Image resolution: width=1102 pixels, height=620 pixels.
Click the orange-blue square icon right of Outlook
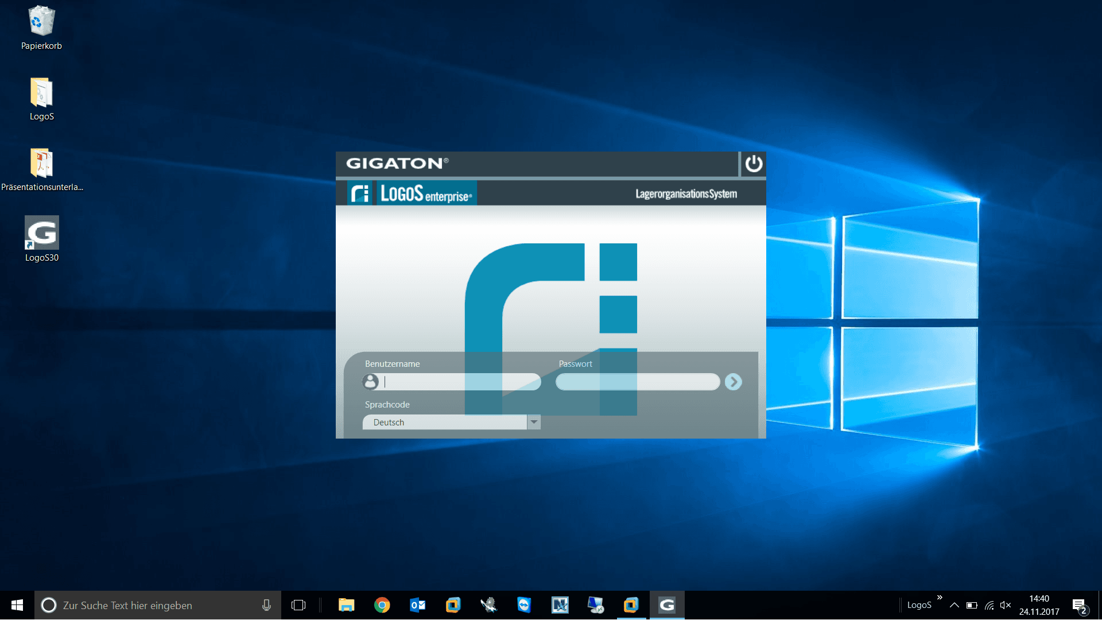[x=453, y=605]
